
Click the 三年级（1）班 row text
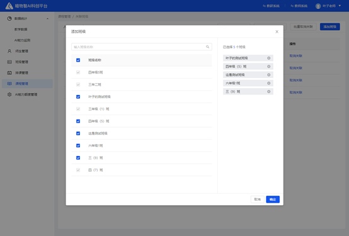coord(99,109)
